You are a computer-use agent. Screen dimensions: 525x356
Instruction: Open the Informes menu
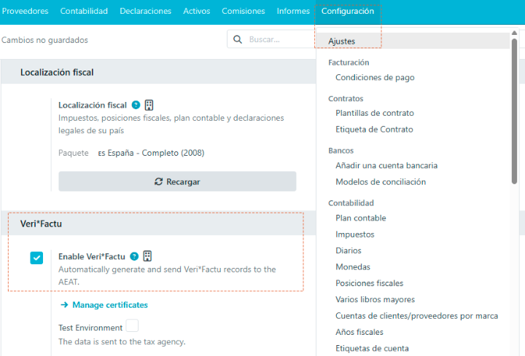coord(293,11)
